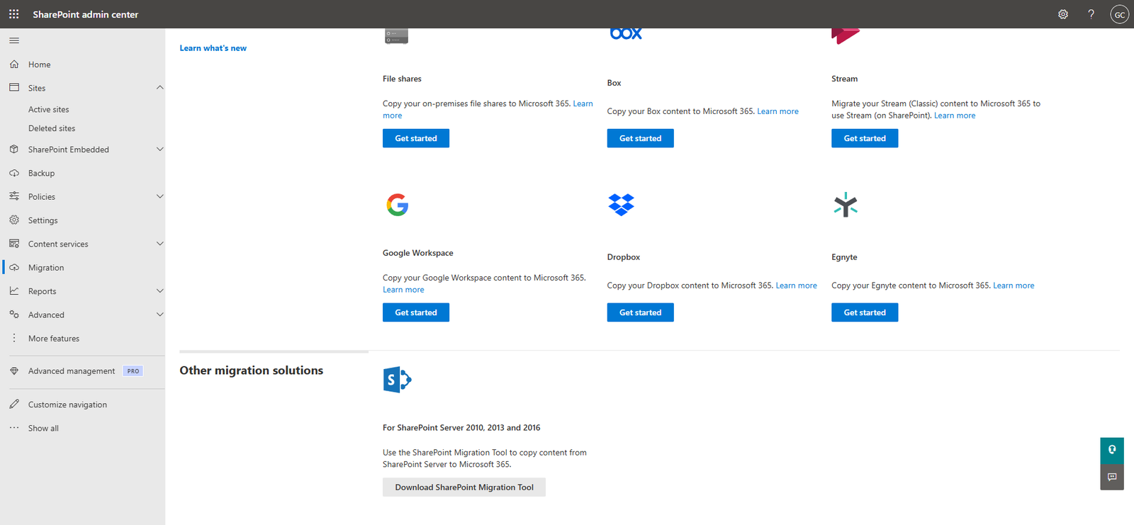
Task: Open the Migration nav item
Action: (x=82, y=268)
